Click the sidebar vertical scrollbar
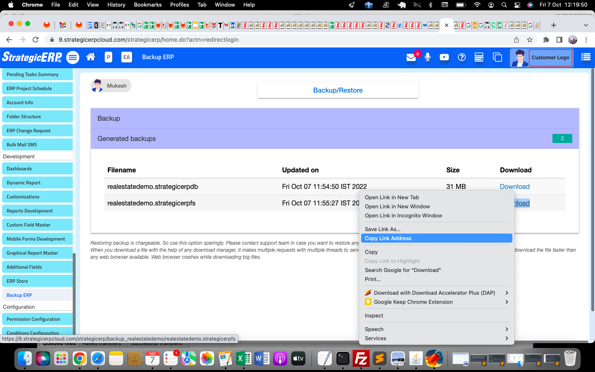595x372 pixels. coord(74,293)
